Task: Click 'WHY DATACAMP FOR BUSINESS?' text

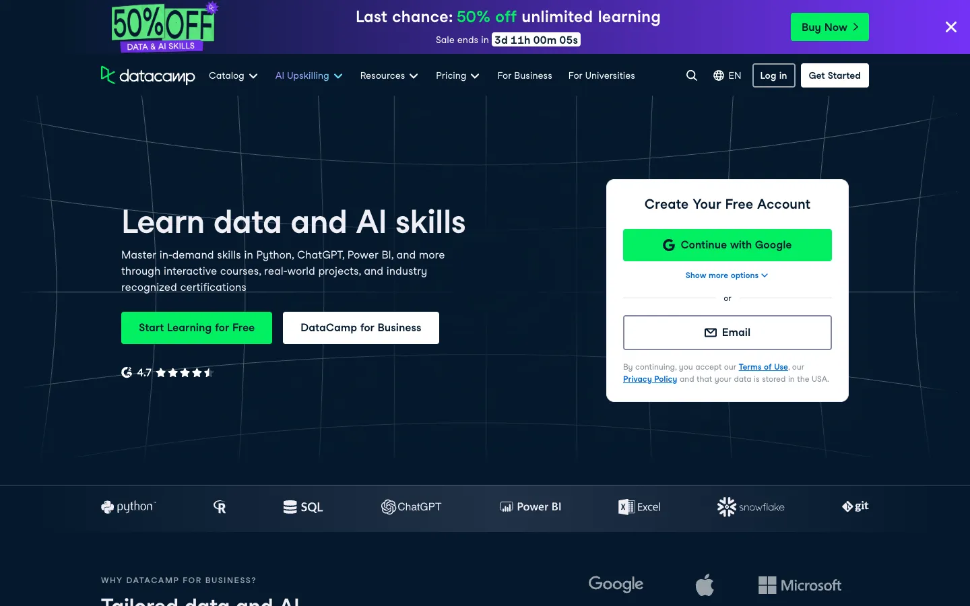Action: coord(179,580)
